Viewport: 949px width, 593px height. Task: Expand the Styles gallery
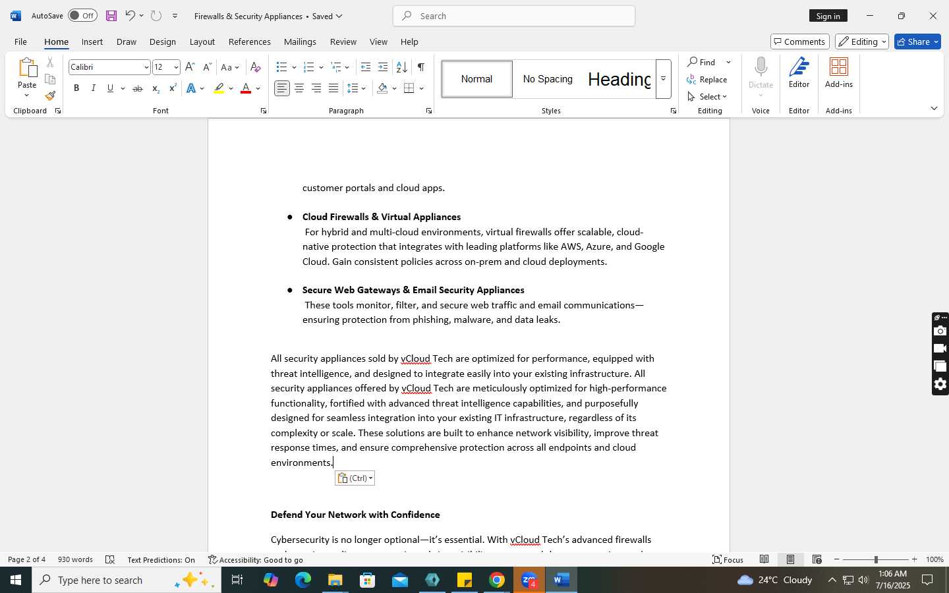pos(663,78)
